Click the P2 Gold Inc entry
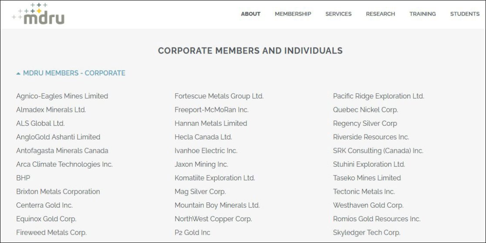Image resolution: width=486 pixels, height=243 pixels. [x=192, y=233]
